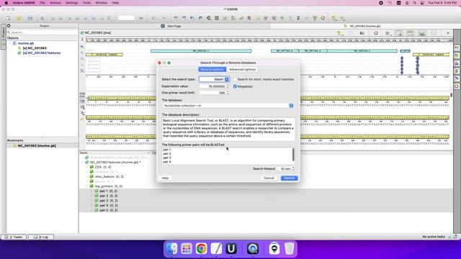This screenshot has width=461, height=259.
Task: Open the Settings menu
Action: coord(72,3)
